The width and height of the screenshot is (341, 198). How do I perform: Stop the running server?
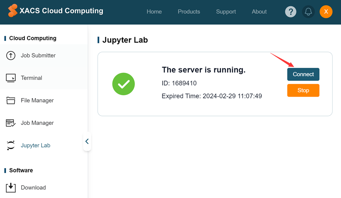[x=303, y=90]
